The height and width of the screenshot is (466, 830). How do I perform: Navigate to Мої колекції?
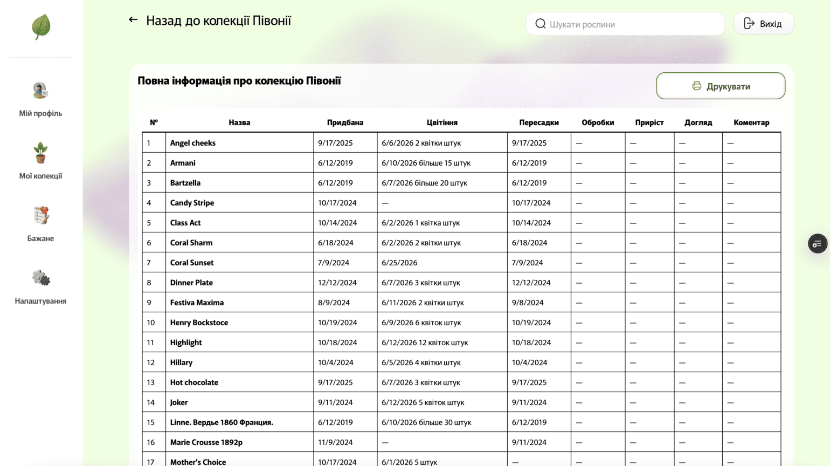click(40, 176)
